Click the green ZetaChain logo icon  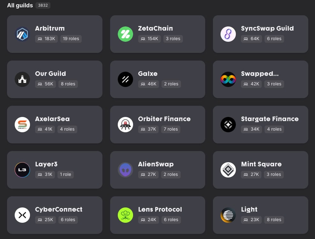125,34
